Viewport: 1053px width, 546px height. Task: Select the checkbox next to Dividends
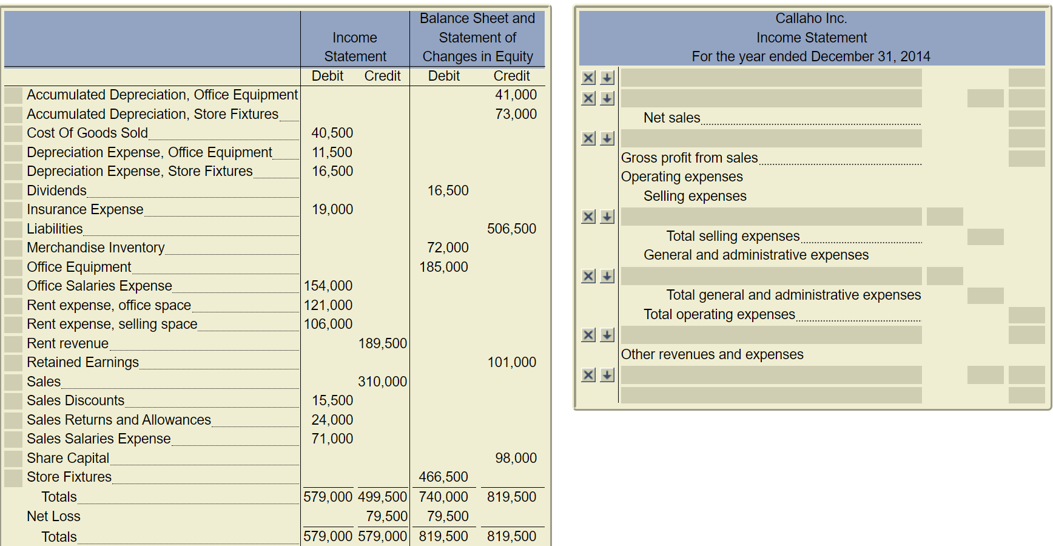pyautogui.click(x=13, y=190)
